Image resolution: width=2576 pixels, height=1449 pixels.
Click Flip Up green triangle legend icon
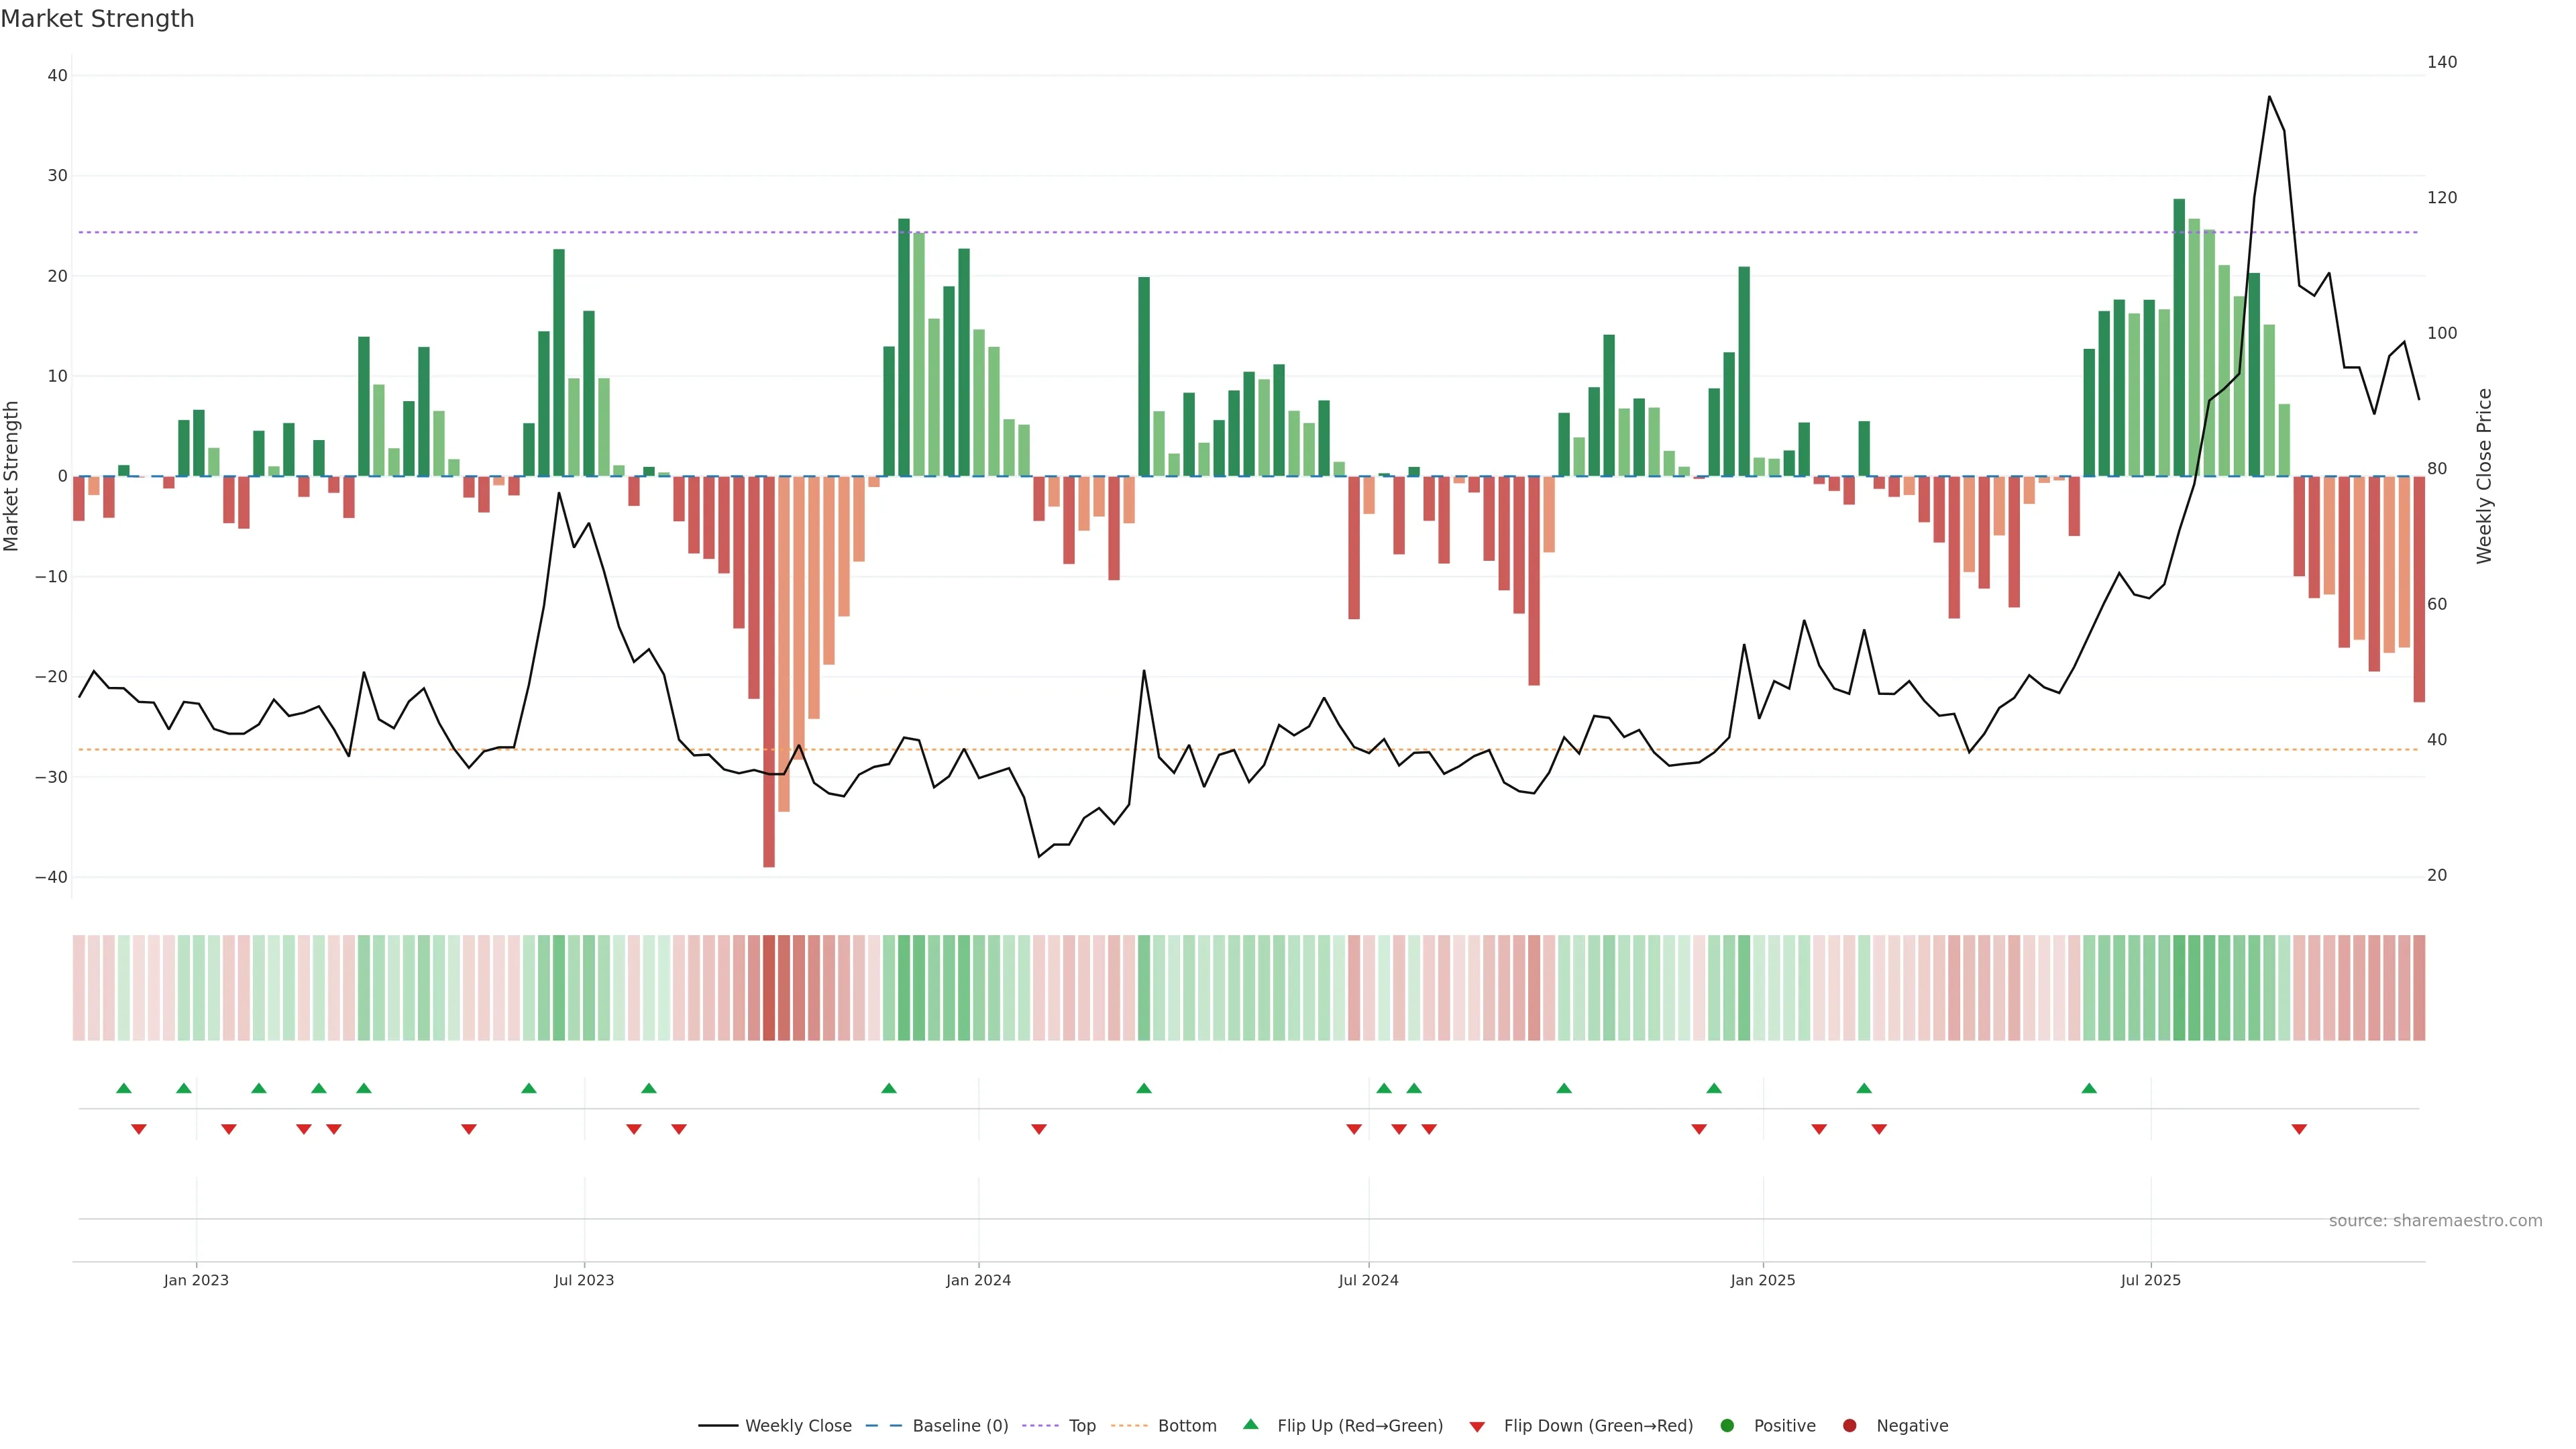pyautogui.click(x=1250, y=1425)
